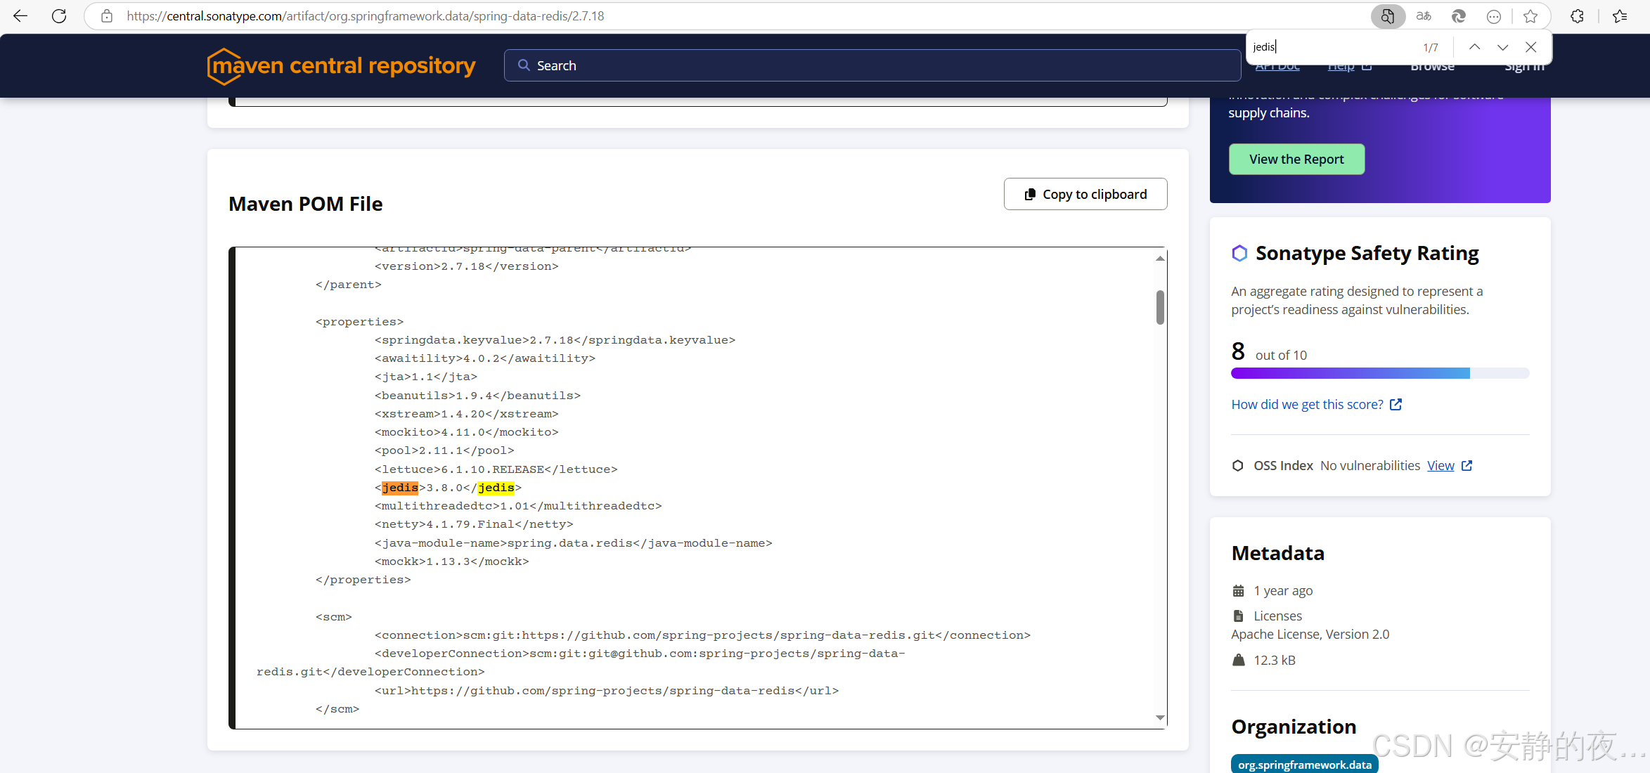Click the Maven Central Repository logo

[x=340, y=65]
